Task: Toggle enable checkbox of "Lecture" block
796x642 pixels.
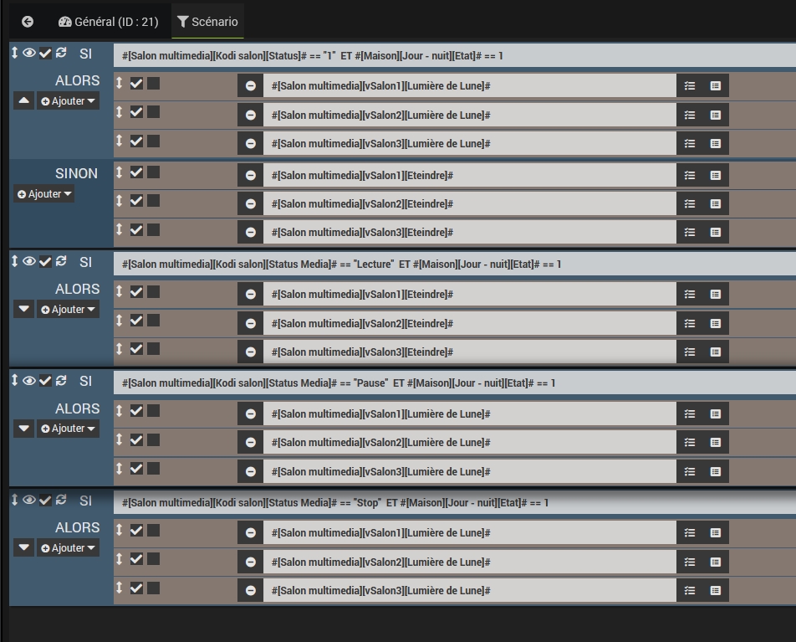Action: (x=45, y=261)
